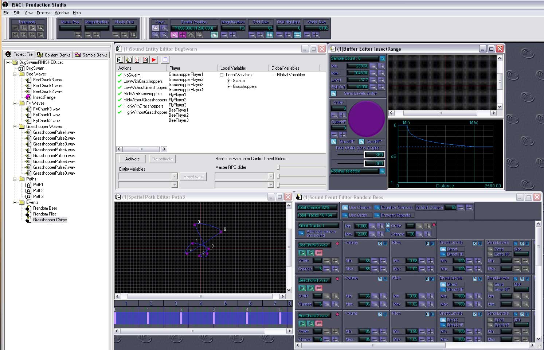Select the pink pointer tool in Spatial Position

click(174, 35)
